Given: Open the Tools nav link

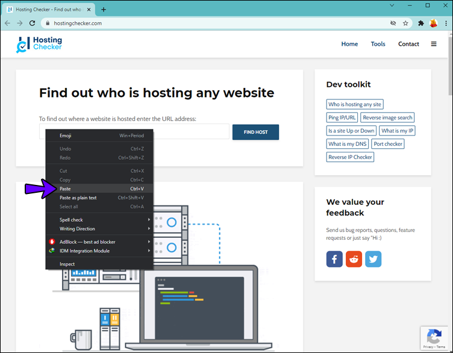Looking at the screenshot, I should pos(378,44).
